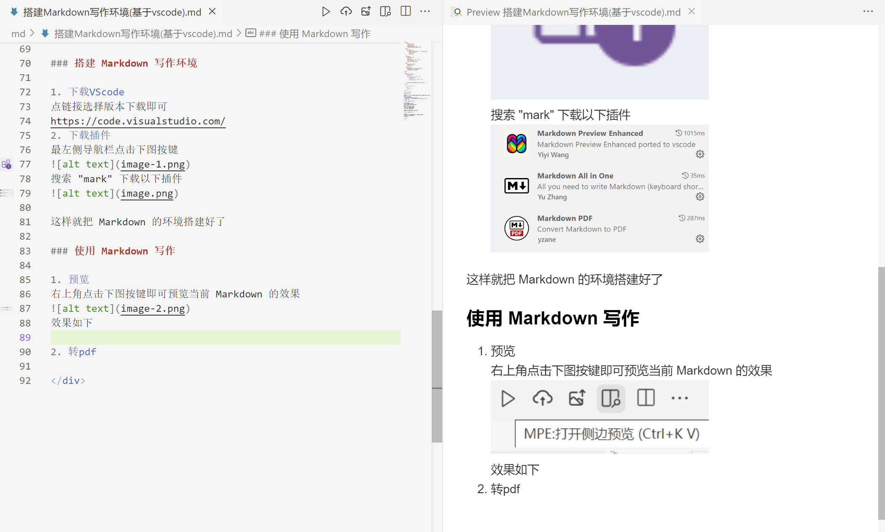The height and width of the screenshot is (532, 885).
Task: Open More Actions in the preview pane
Action: (868, 11)
